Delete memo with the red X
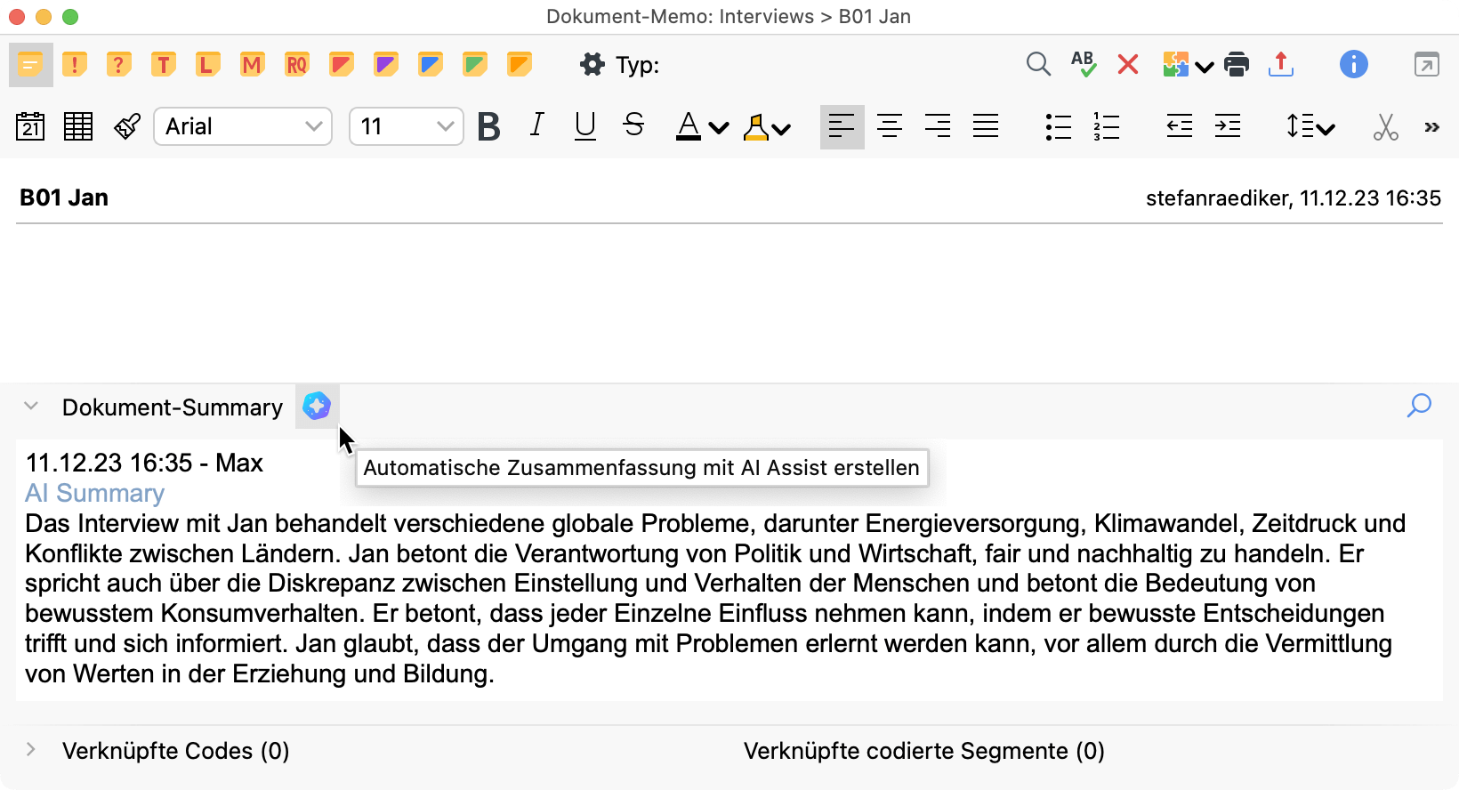The width and height of the screenshot is (1459, 790). (1128, 65)
